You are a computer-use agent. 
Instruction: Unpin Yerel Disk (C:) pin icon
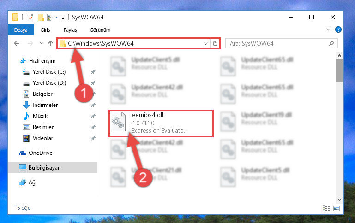(93, 72)
